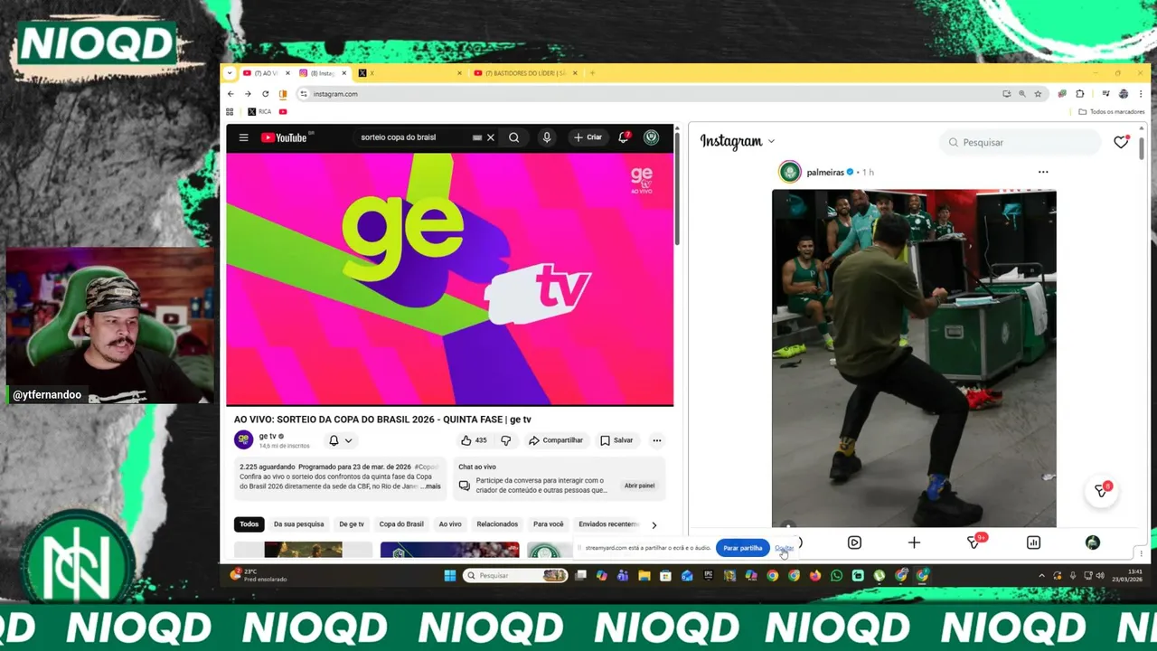Click the YouTube search magnifier button

coord(513,137)
